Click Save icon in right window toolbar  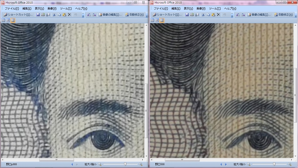click(187, 15)
